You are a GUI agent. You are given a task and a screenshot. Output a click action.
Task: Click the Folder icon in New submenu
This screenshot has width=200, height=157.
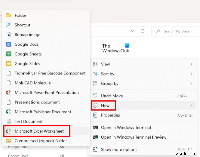click(9, 15)
